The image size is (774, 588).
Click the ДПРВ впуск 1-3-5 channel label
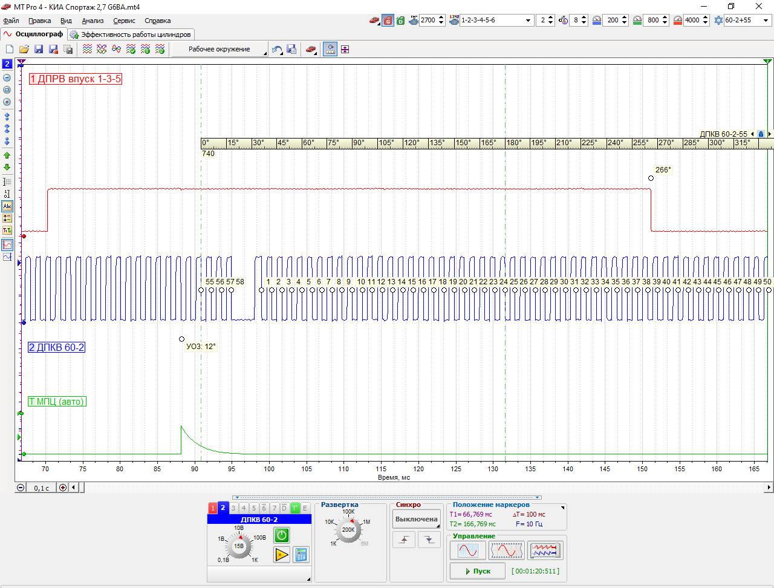[76, 79]
